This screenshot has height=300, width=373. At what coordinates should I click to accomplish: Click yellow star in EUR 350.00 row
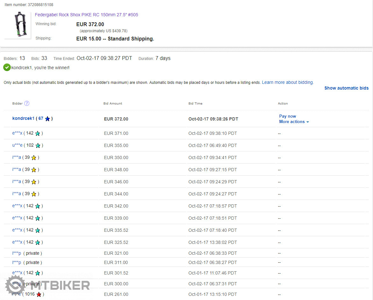tap(34, 158)
